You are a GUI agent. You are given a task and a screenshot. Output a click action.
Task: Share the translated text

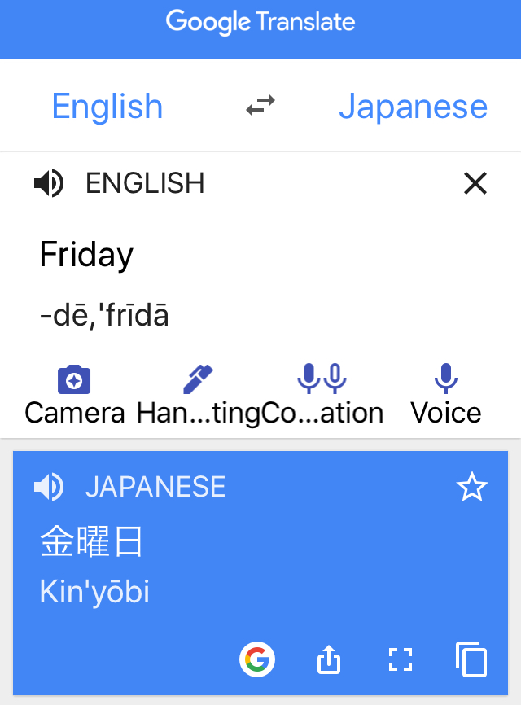[x=329, y=659]
